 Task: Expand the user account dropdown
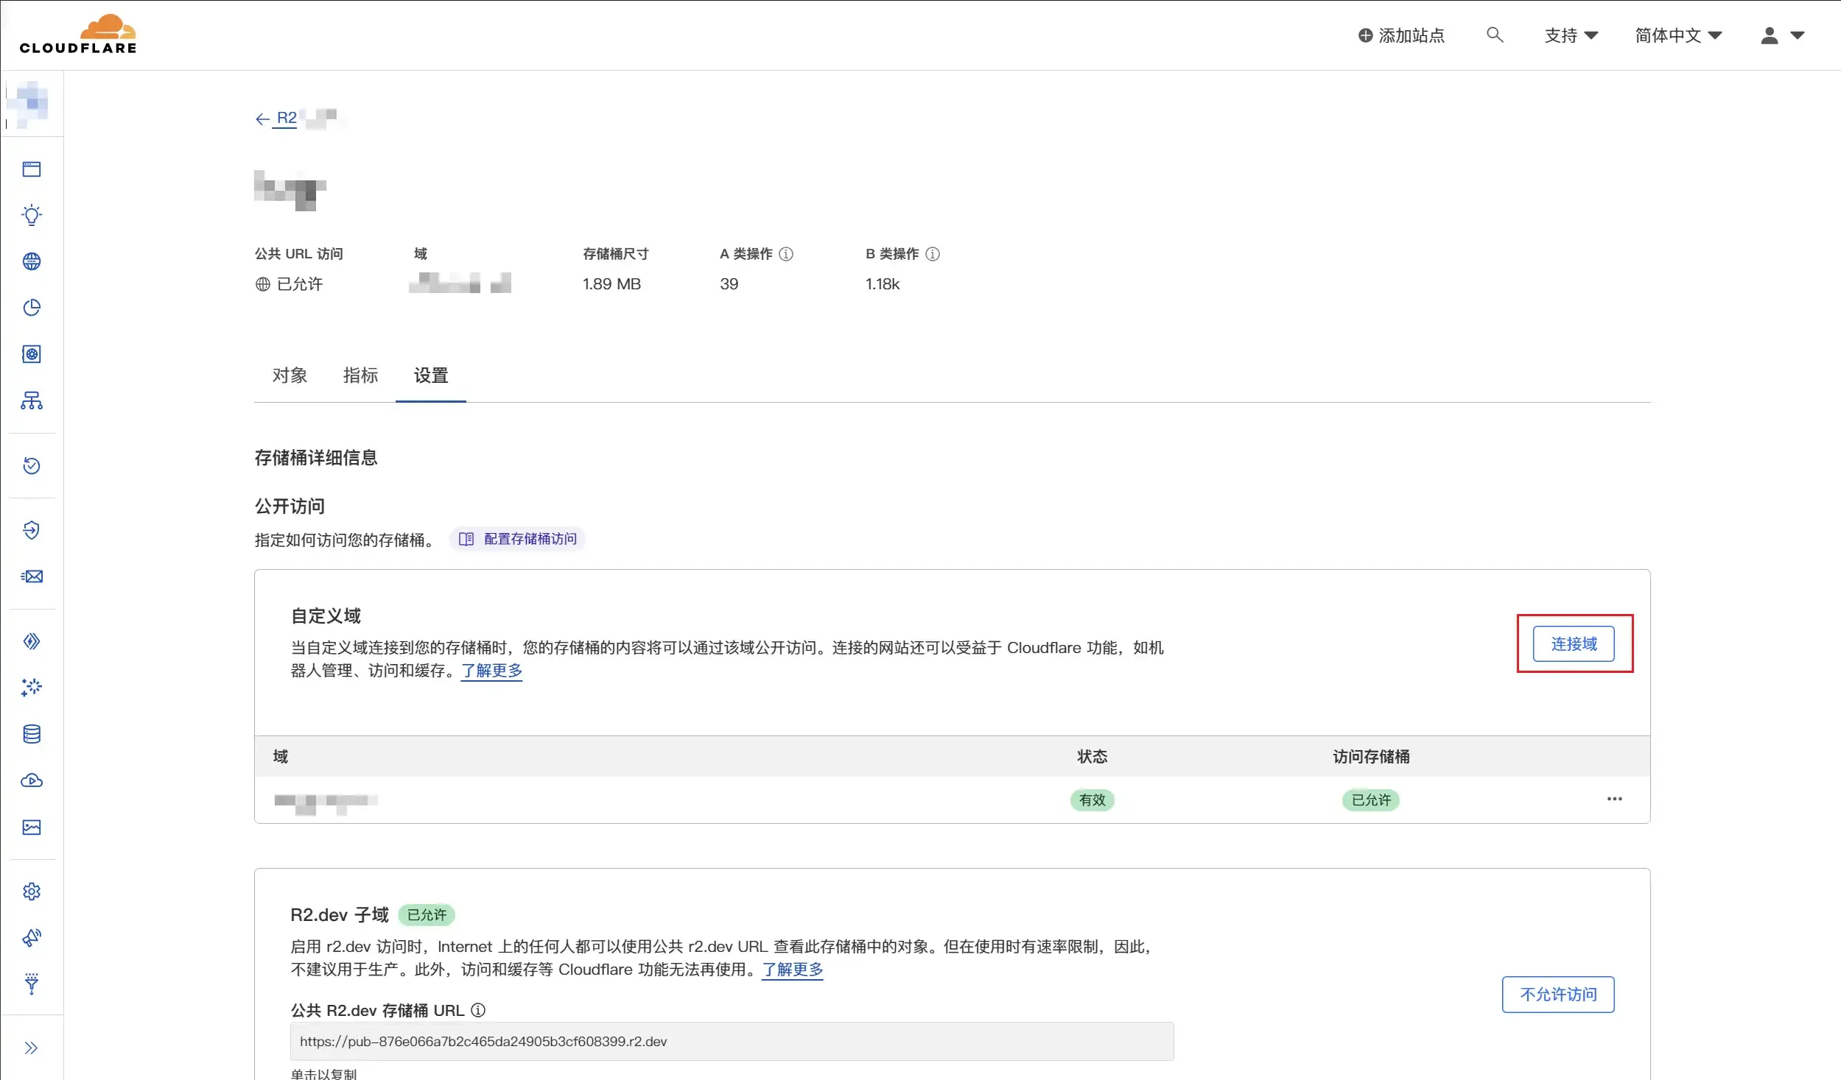pyautogui.click(x=1782, y=35)
